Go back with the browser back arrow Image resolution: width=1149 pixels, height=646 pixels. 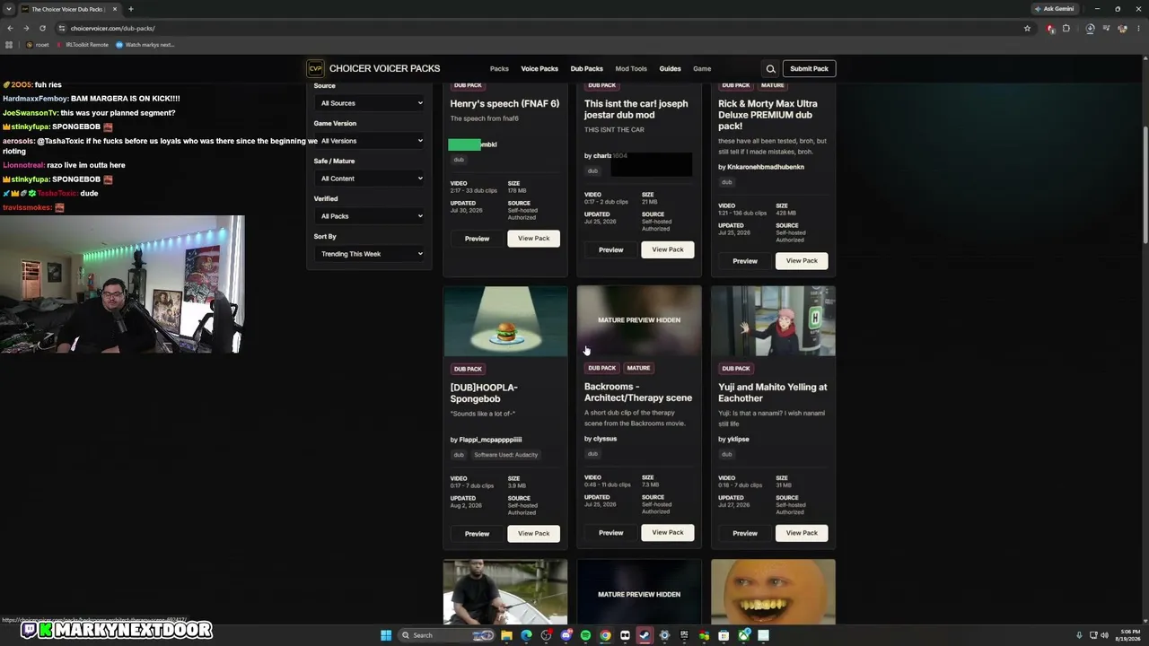[10, 28]
